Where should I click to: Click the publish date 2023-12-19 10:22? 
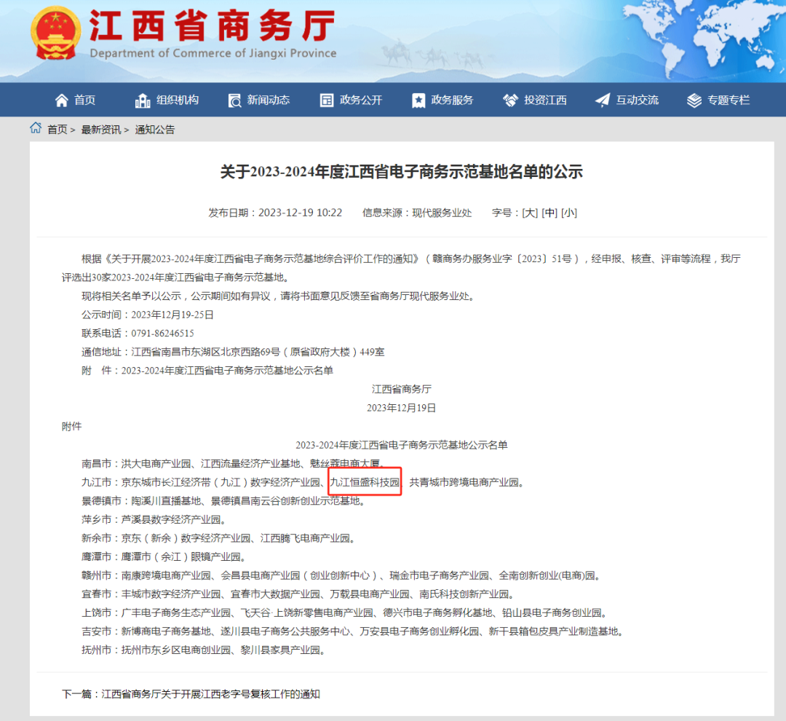[301, 213]
